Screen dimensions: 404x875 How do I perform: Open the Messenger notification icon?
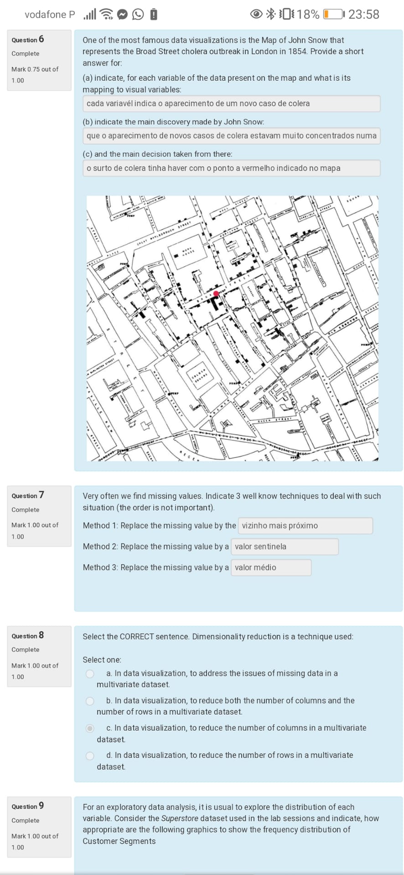pos(122,15)
